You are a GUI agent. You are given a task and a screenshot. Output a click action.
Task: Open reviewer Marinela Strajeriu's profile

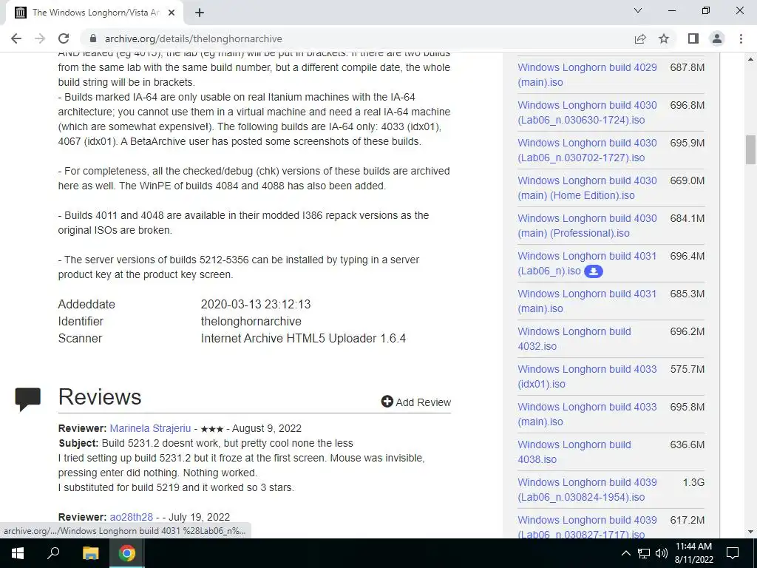[x=150, y=428]
